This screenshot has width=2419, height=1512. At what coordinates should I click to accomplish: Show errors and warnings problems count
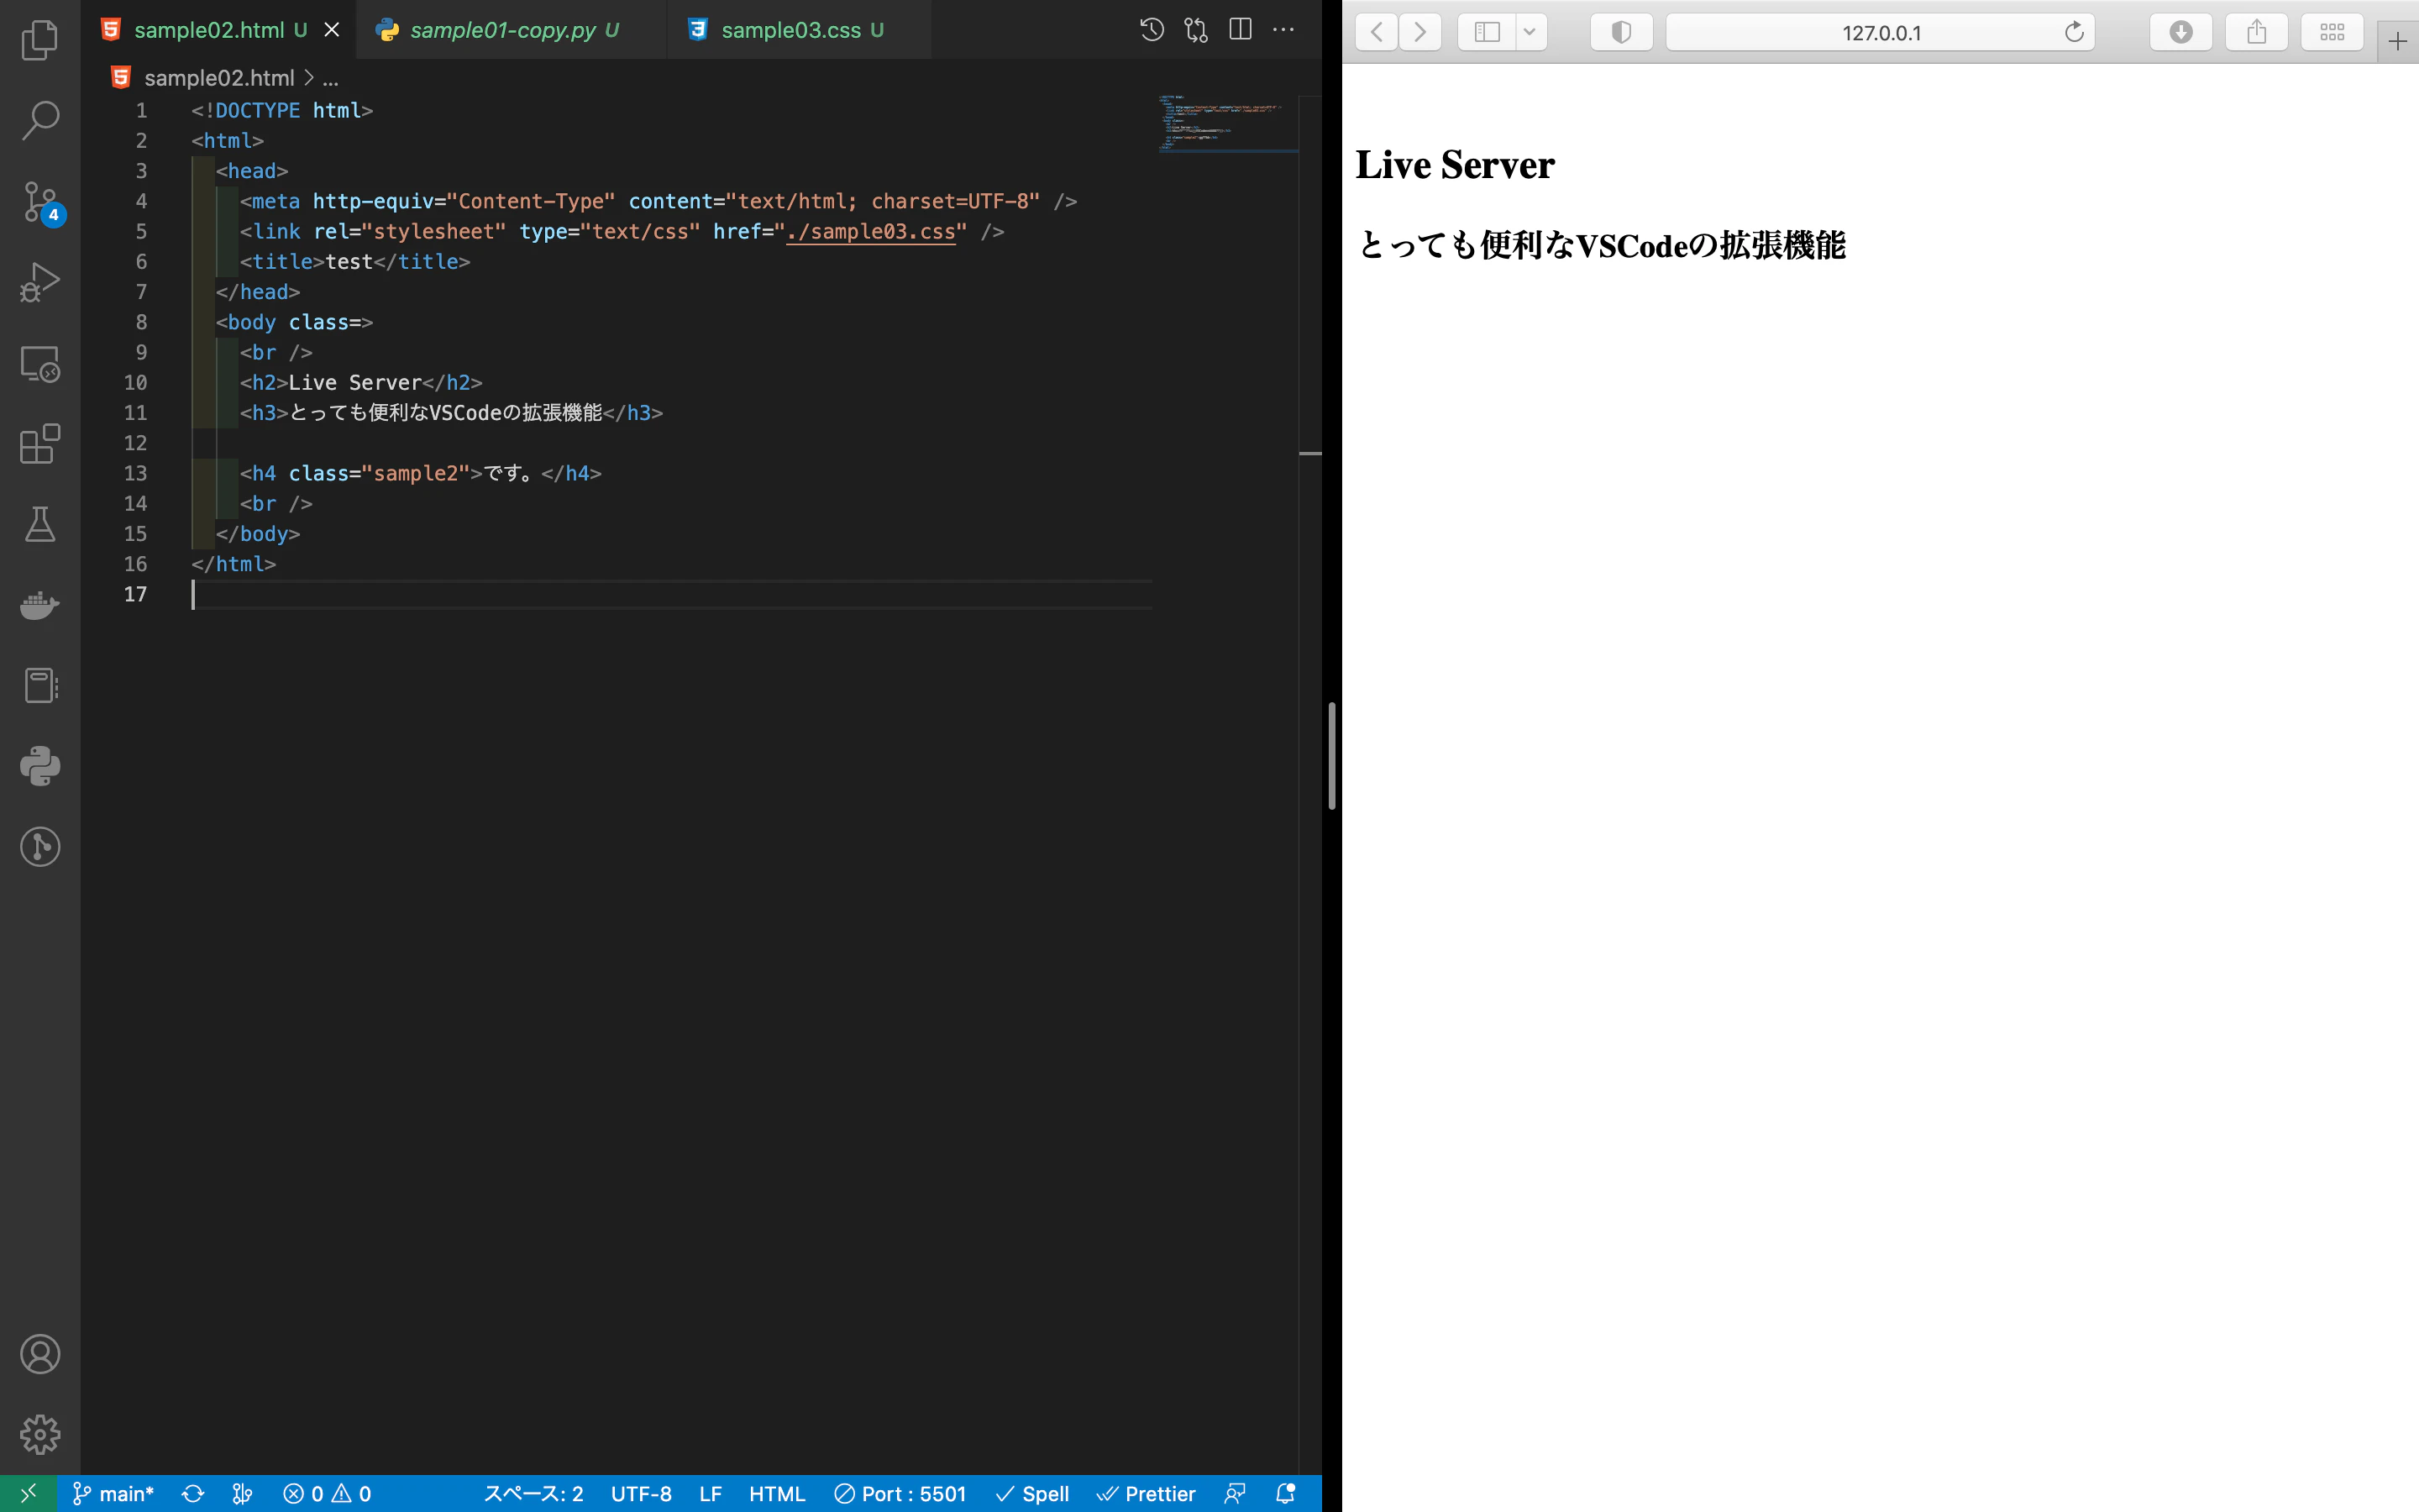(327, 1493)
